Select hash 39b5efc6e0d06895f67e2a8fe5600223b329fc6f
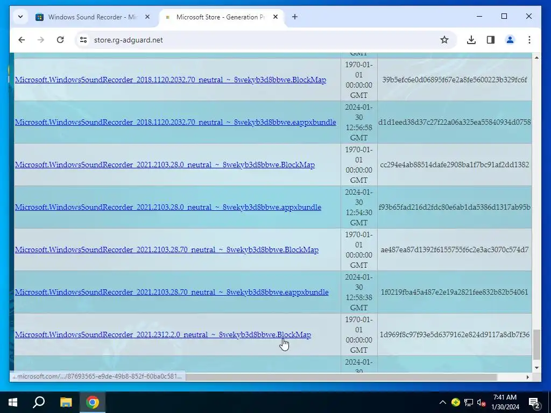The image size is (551, 413). tap(454, 80)
